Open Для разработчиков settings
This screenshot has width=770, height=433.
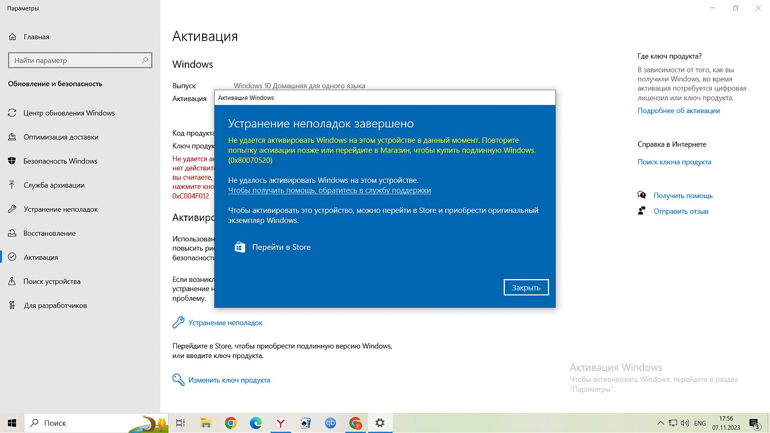click(55, 306)
